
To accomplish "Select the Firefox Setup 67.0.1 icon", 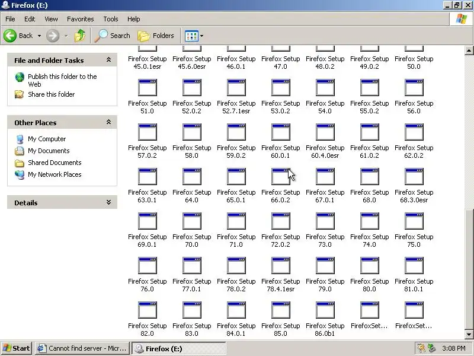I will pyautogui.click(x=325, y=176).
